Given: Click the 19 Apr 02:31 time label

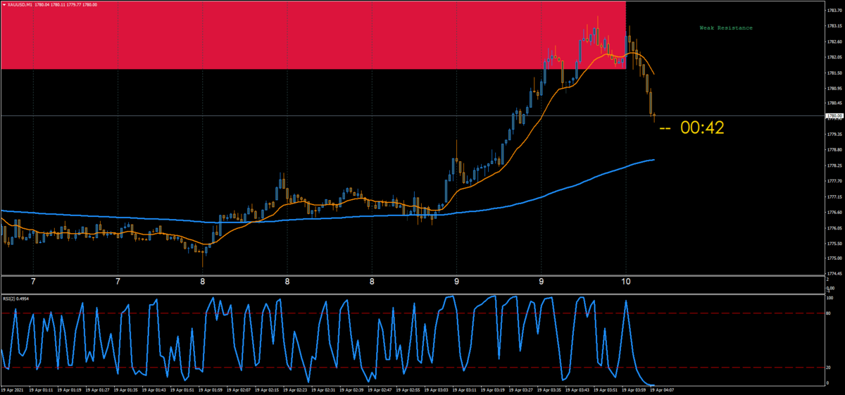Looking at the screenshot, I should 323,389.
